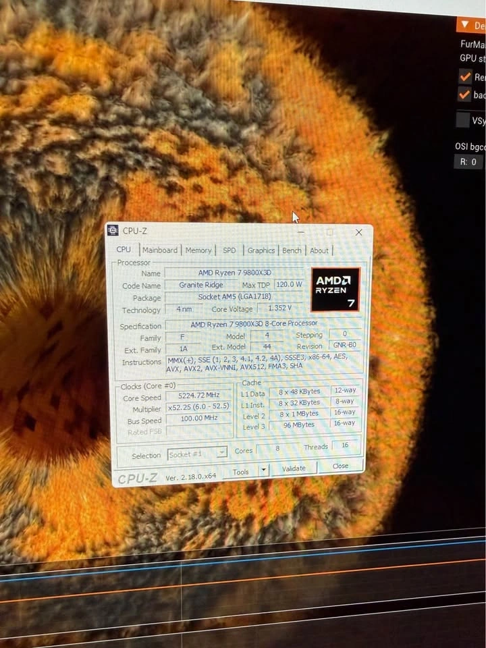Collapse the FurMark panel with triangle arrow
The image size is (486, 648).
(464, 26)
